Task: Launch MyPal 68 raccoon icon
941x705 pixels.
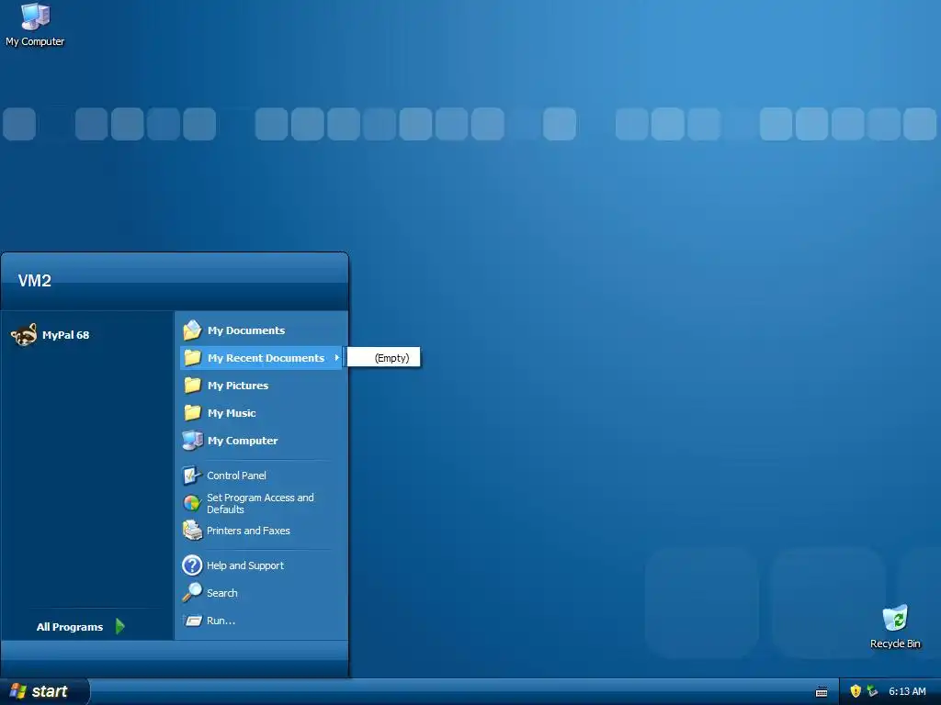Action: [x=24, y=335]
